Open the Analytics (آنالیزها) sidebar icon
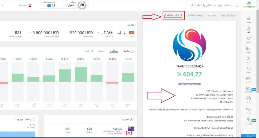This screenshot has height=138, width=259. (248, 40)
